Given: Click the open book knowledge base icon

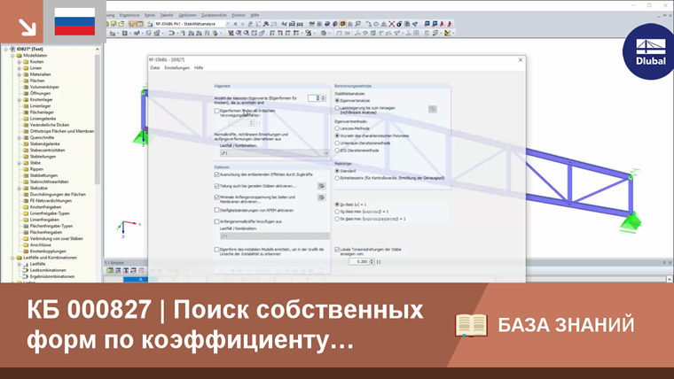Looking at the screenshot, I should click(471, 325).
